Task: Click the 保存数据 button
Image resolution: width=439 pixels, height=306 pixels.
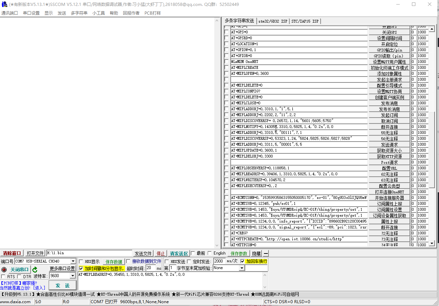Action: (114, 262)
